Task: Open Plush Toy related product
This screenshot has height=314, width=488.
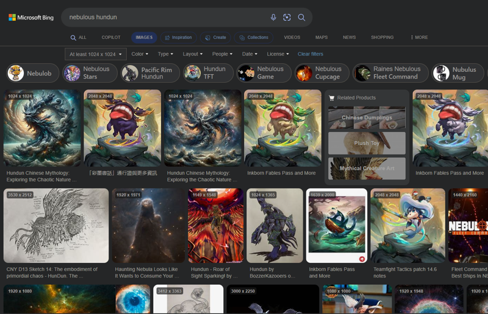Action: [x=367, y=143]
